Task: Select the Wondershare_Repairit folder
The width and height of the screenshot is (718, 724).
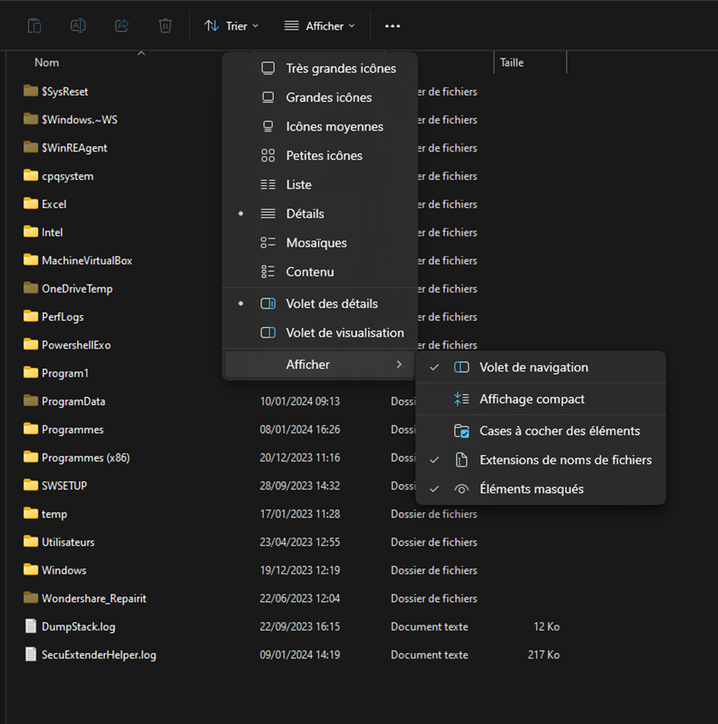Action: click(93, 599)
